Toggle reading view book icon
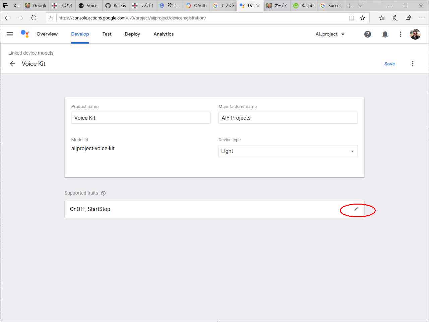 tap(352, 18)
